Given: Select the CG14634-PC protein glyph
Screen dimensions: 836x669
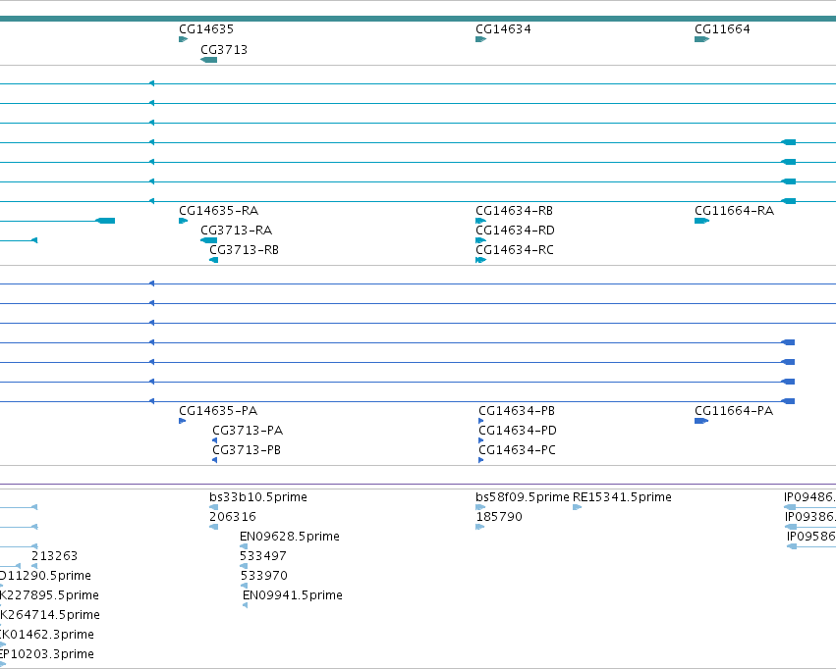Looking at the screenshot, I should (481, 460).
